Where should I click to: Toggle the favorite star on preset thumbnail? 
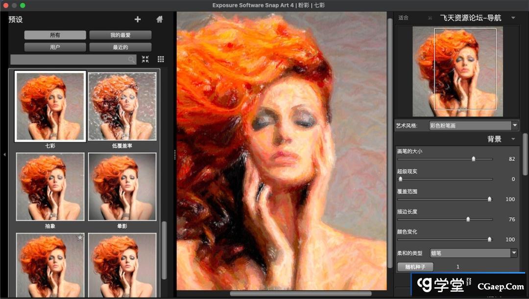pyautogui.click(x=80, y=238)
